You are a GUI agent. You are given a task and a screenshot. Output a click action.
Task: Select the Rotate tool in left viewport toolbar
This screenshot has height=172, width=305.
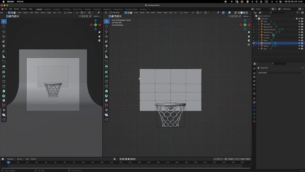4,36
